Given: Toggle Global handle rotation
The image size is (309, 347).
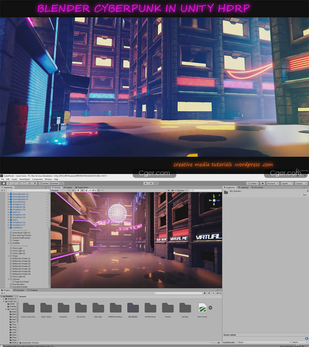Looking at the screenshot, I should click(54, 183).
